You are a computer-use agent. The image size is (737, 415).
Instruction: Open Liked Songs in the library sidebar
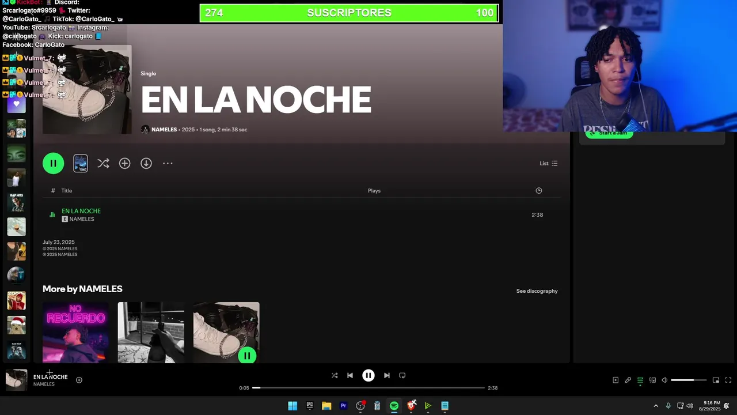click(x=16, y=104)
